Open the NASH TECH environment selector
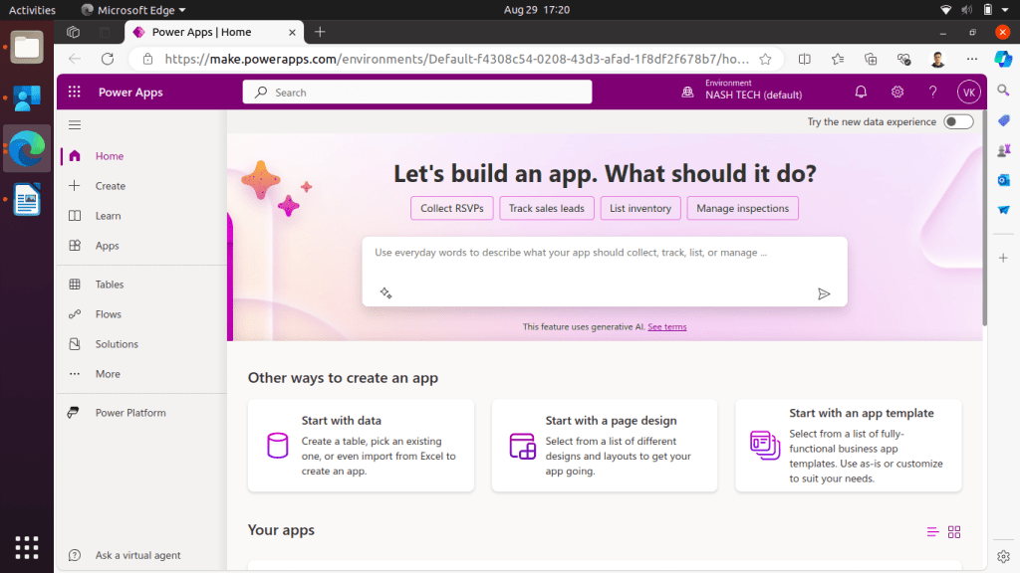 748,91
